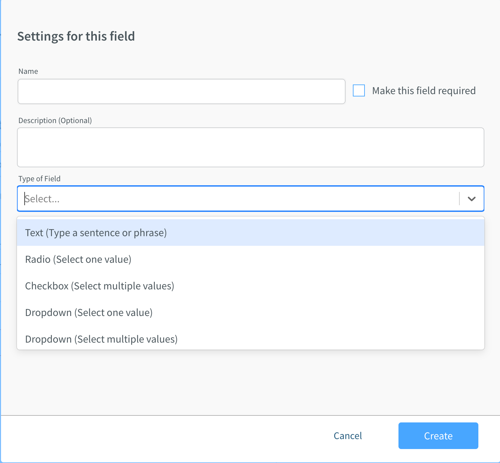Select Dropdown (Select one value) option
500x463 pixels.
tap(251, 312)
